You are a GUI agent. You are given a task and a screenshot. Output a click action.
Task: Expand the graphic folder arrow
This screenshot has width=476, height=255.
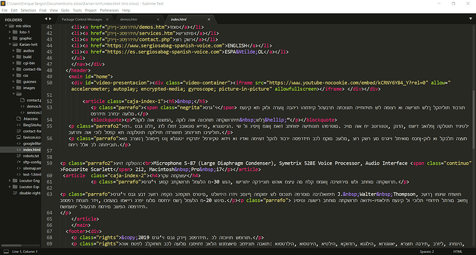pos(10,38)
